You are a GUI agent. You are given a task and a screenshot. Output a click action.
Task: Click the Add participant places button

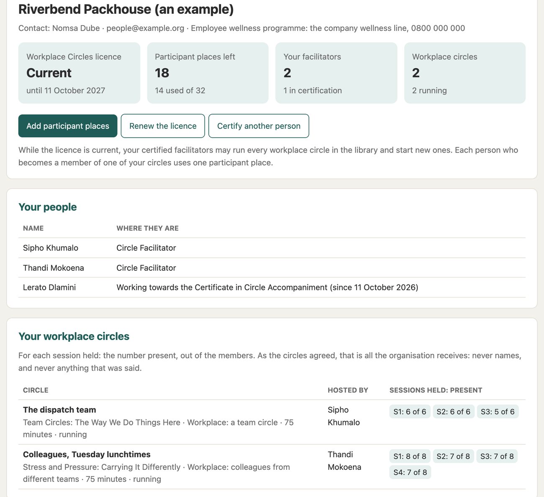[x=68, y=126]
